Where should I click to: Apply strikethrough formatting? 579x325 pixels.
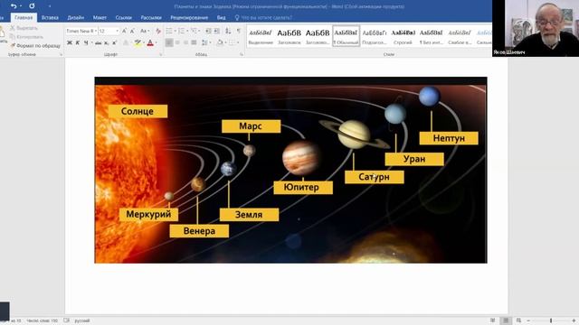tap(98, 43)
